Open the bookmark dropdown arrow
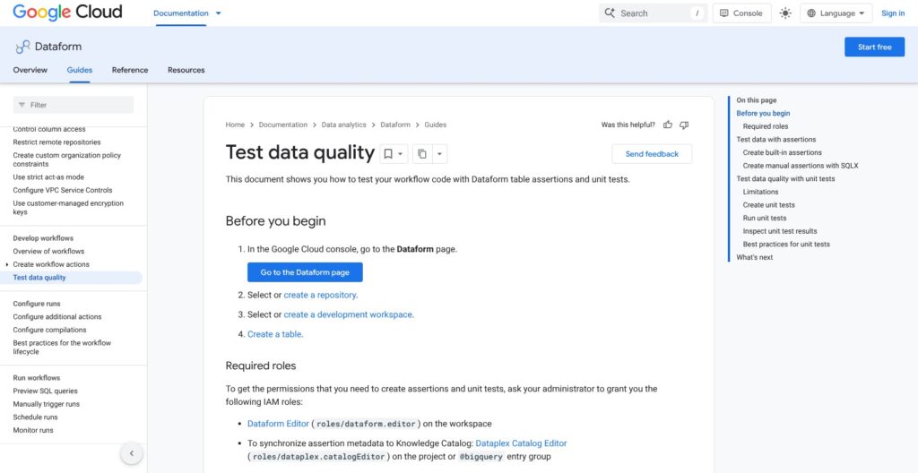This screenshot has height=473, width=918. tap(401, 154)
